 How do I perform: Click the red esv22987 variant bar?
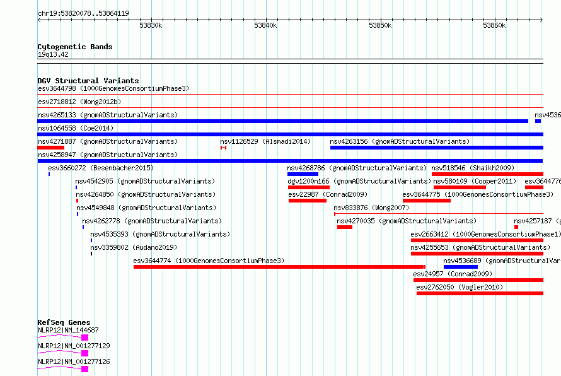(308, 201)
